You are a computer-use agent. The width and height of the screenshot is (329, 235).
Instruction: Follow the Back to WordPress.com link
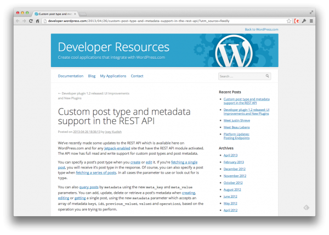(262, 30)
